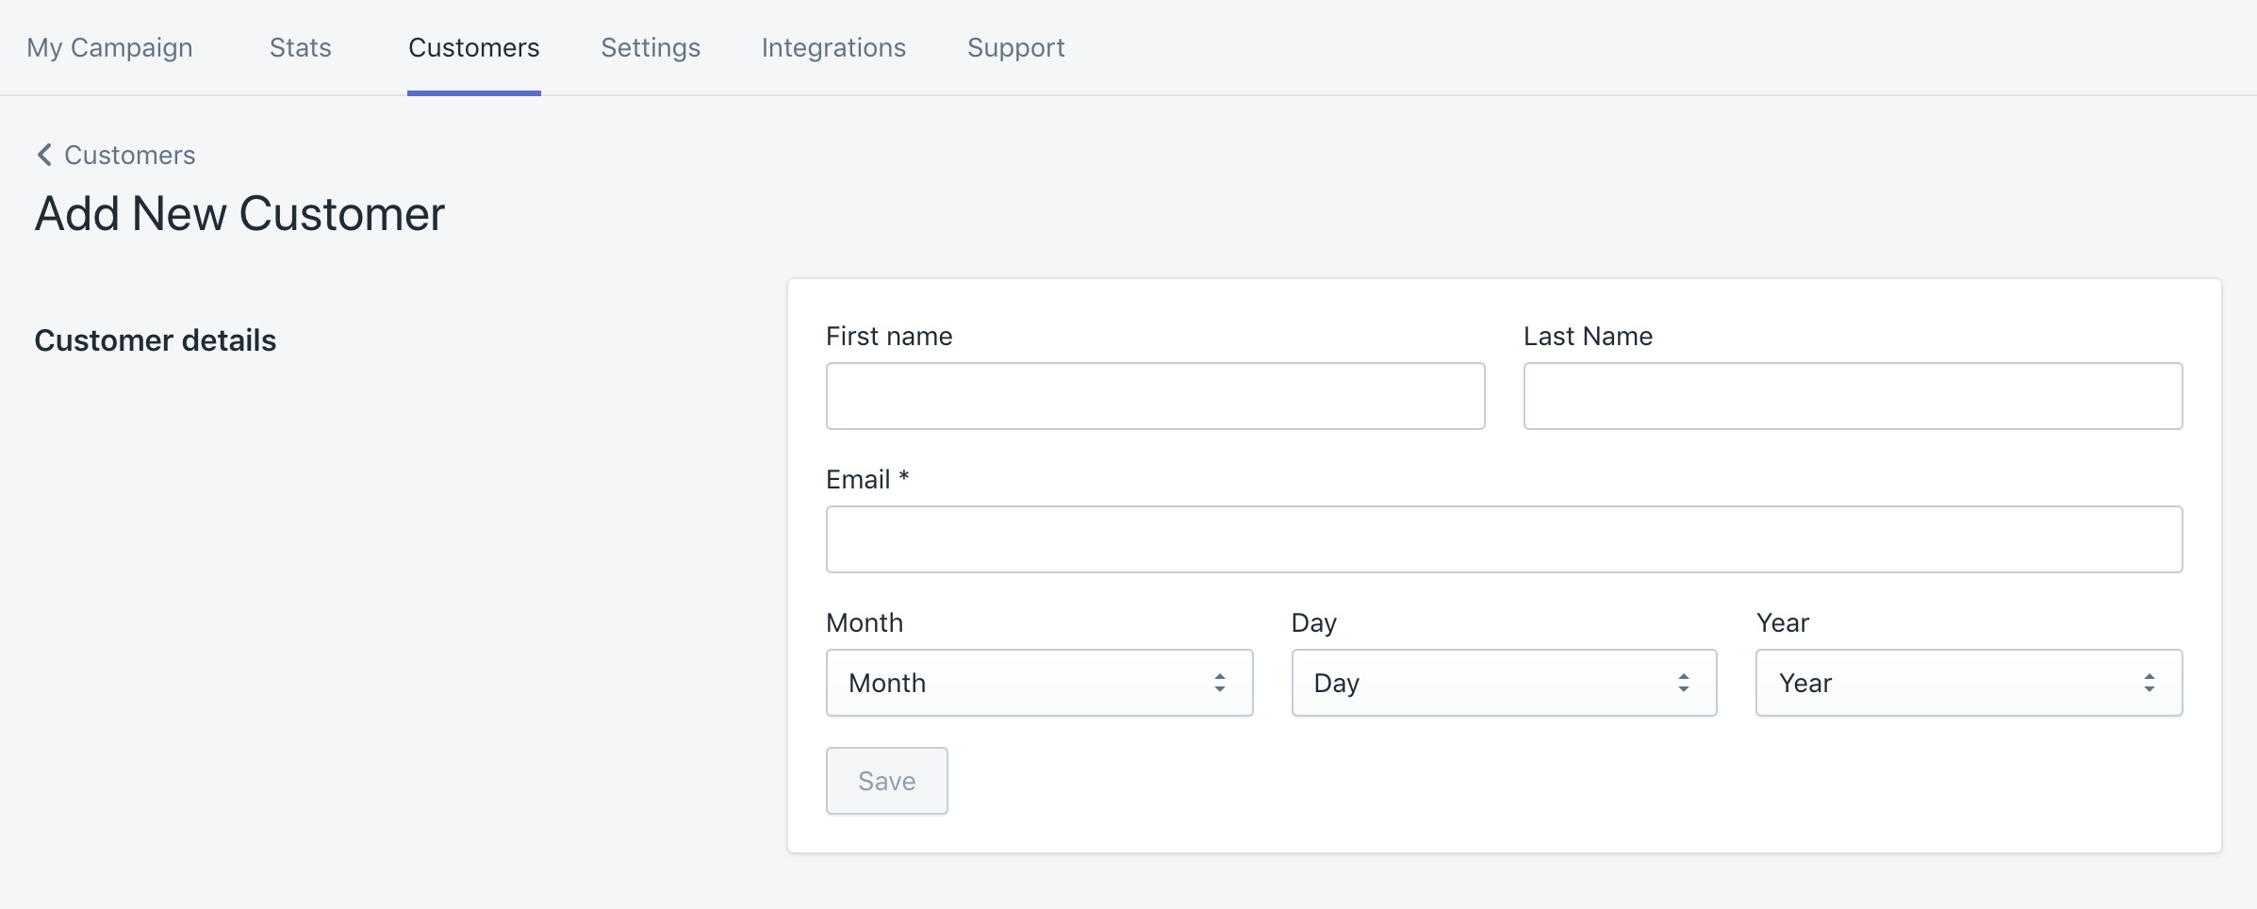This screenshot has height=909, width=2257.
Task: Follow the Customers breadcrumb link text
Action: point(129,155)
